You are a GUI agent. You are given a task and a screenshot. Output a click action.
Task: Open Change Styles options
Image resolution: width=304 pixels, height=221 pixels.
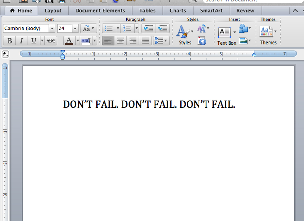coord(203,29)
